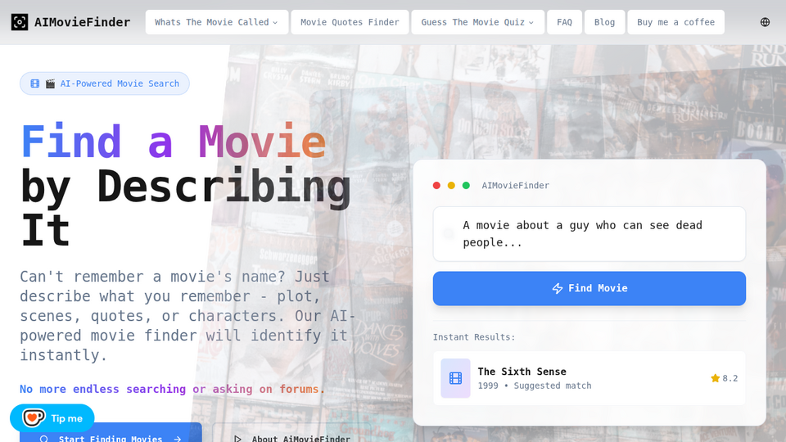
Task: Click the film icon beside The Sixth Sense
Action: pyautogui.click(x=455, y=378)
